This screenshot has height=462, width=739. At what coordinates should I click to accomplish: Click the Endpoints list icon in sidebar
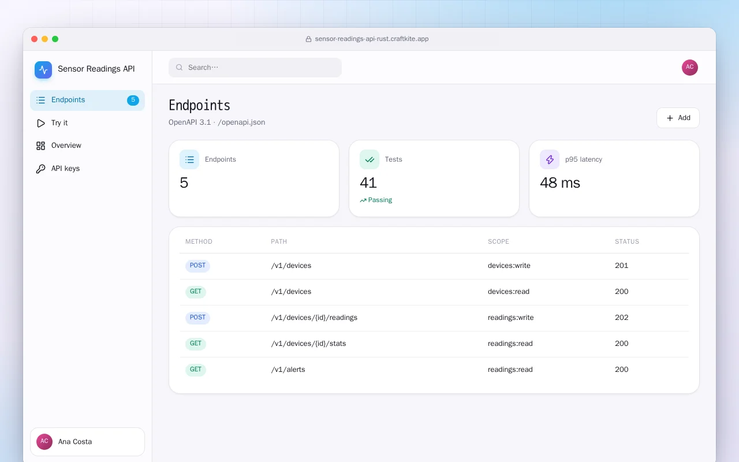[x=40, y=100]
